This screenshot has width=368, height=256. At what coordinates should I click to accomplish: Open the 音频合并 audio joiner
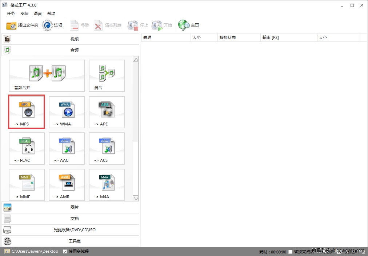point(47,76)
